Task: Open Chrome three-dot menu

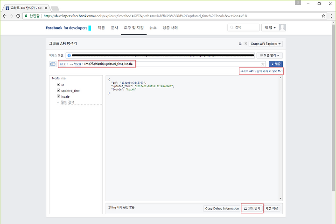Action: tap(331, 16)
